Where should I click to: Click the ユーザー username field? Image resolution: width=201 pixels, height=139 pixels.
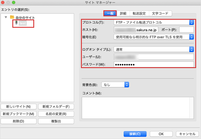click(154, 57)
